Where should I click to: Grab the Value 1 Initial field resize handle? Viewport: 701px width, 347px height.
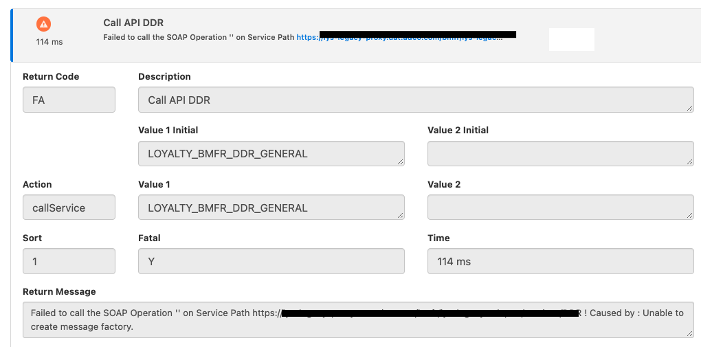[401, 162]
